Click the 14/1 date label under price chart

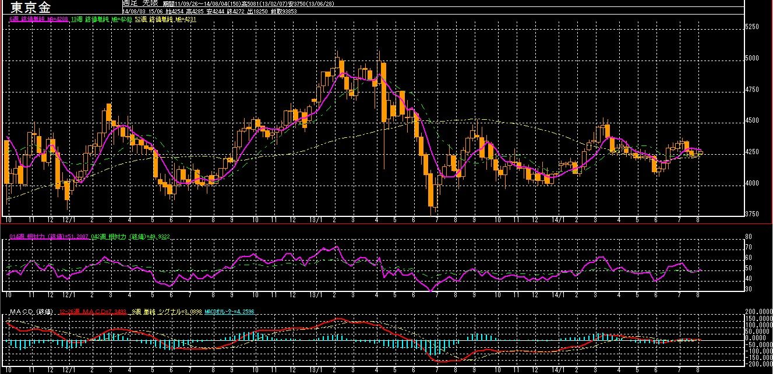point(558,220)
